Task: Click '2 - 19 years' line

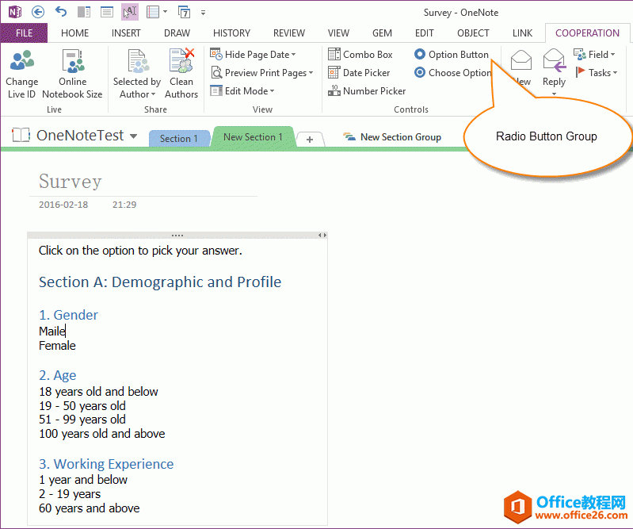Action: 70,494
